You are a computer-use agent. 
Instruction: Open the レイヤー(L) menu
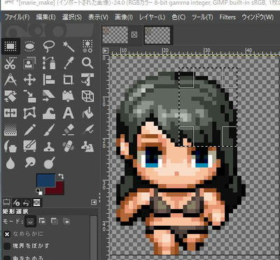coord(152,17)
